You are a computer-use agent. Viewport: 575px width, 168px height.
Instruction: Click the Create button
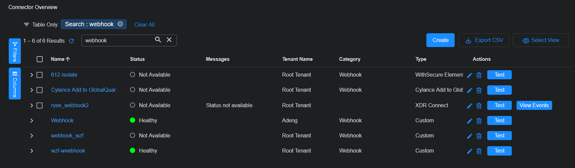[440, 40]
